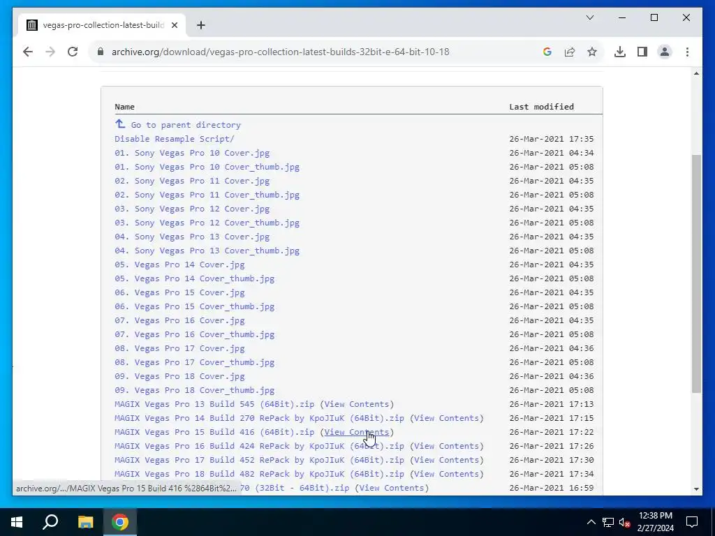Open the Windows Start menu

[17, 522]
